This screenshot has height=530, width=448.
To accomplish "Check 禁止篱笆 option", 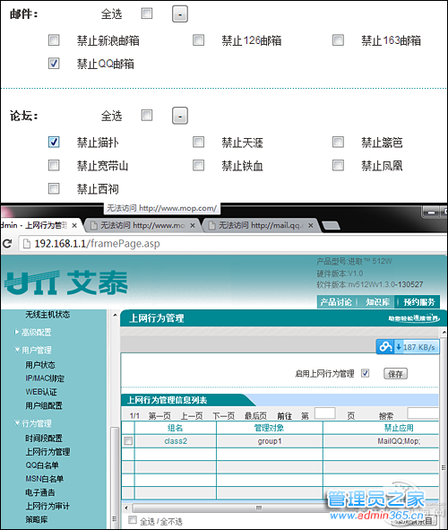I will 339,142.
